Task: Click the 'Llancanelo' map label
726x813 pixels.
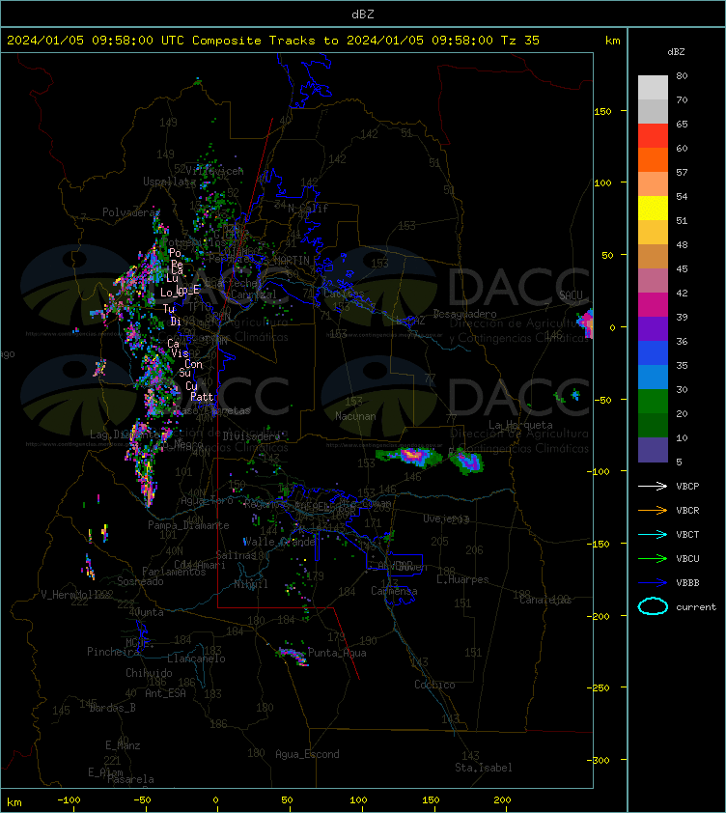Action: (x=196, y=659)
